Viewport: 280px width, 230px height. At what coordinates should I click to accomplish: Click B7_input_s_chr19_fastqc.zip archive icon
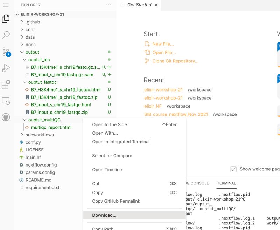(x=28, y=112)
